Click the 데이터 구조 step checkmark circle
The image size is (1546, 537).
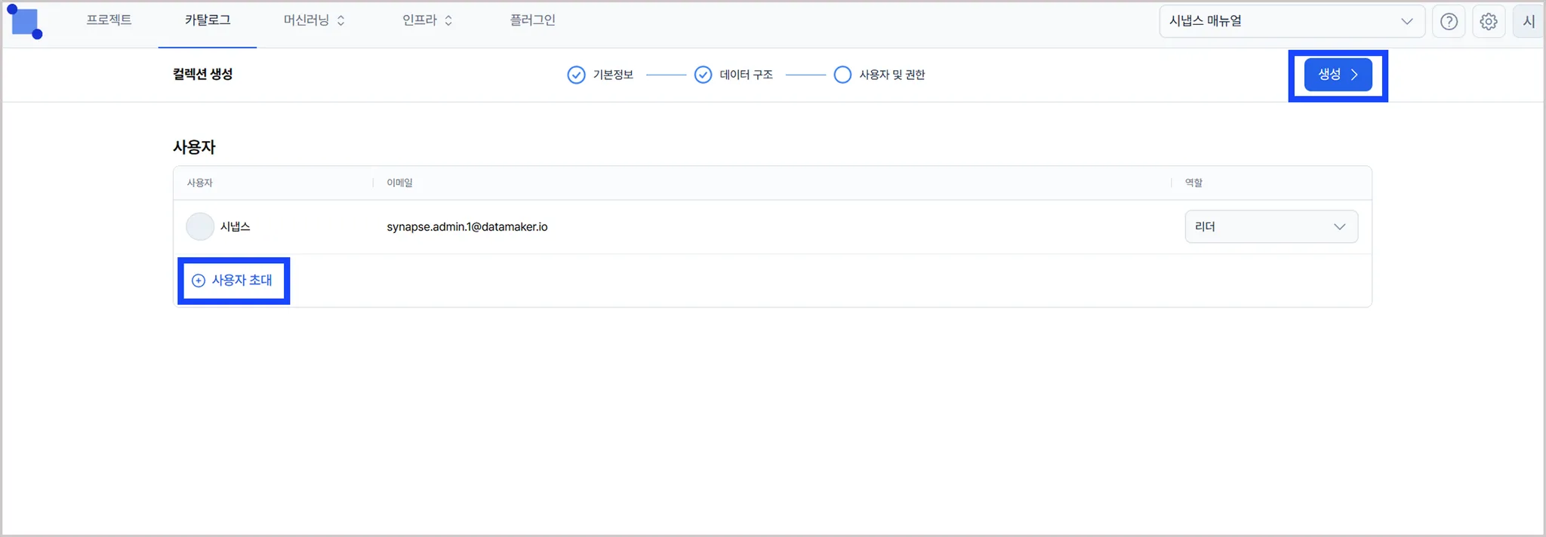pos(703,75)
